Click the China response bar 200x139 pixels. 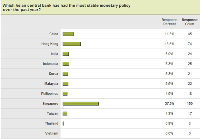pos(68,34)
